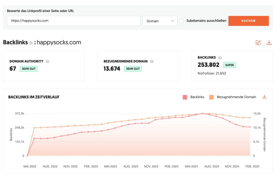
Task: Click the Domain Authority SEHR GUT badge
Action: click(x=28, y=69)
